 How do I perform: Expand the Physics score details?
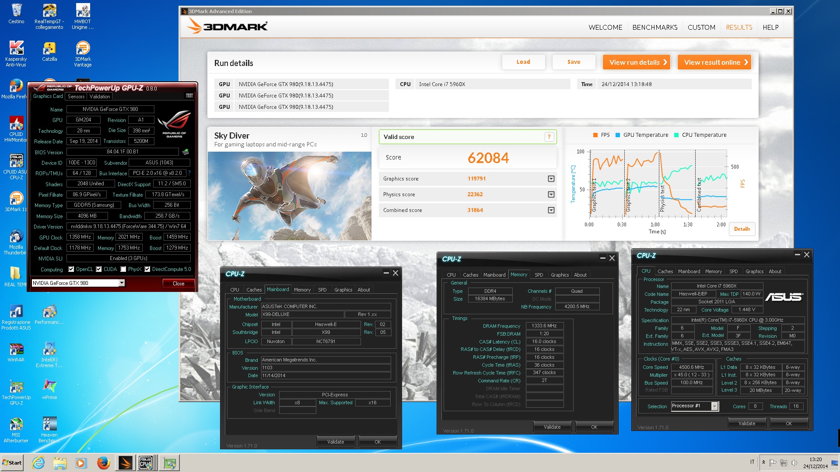(x=551, y=194)
